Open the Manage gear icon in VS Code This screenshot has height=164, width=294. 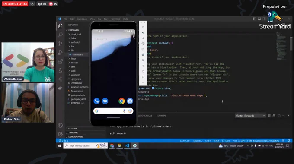[x=60, y=134]
